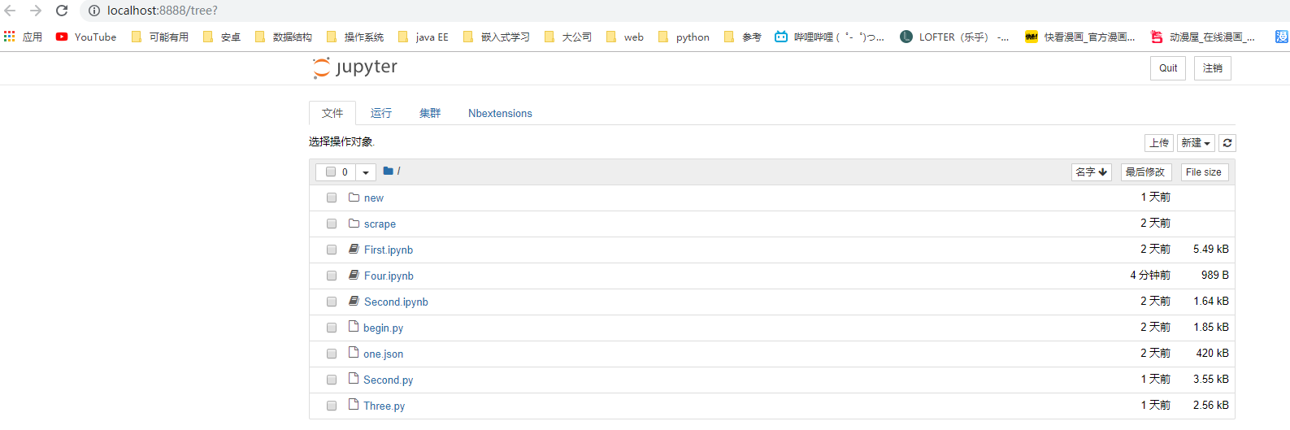Open Second.py file
Screen dimensions: 1290x430
pyautogui.click(x=388, y=380)
